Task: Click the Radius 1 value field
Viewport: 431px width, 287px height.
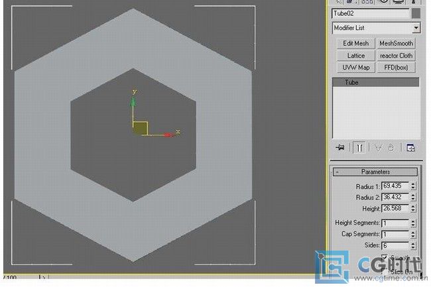Action: 395,186
